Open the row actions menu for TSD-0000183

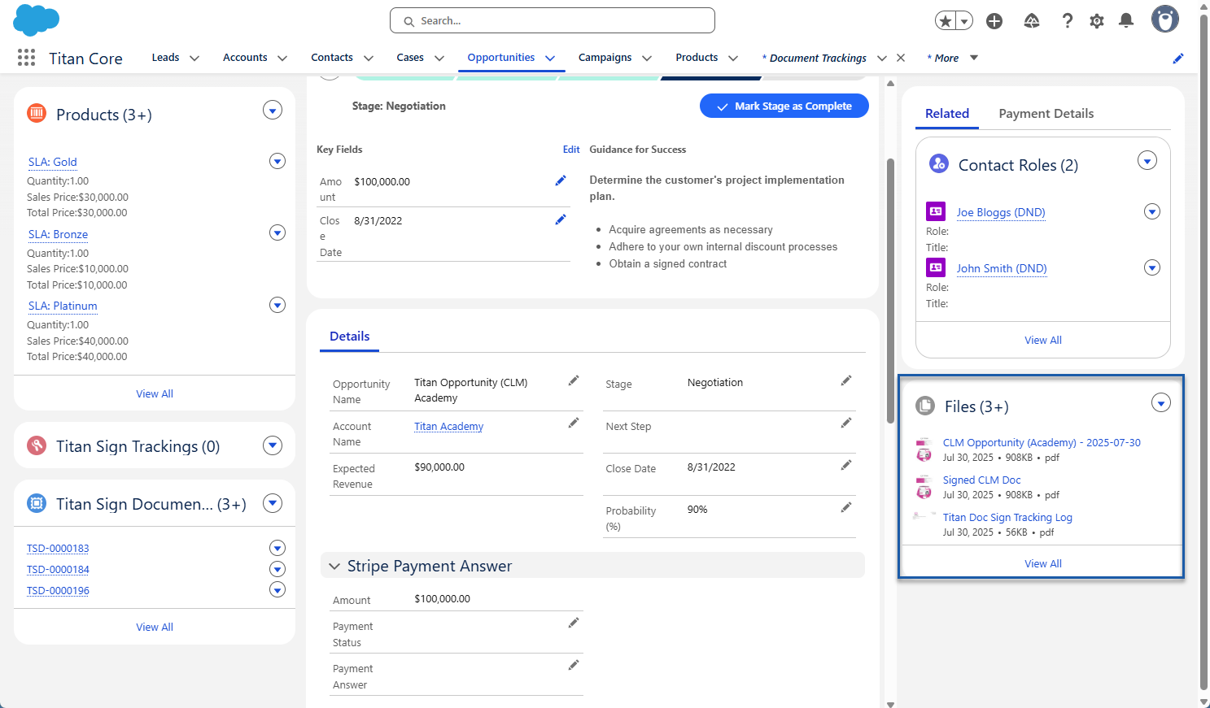pyautogui.click(x=277, y=548)
